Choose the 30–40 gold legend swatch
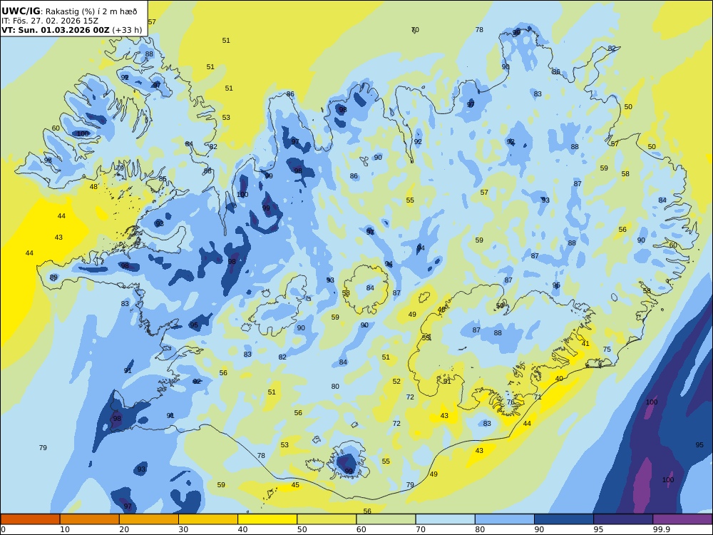This screenshot has height=535, width=713. [208, 519]
